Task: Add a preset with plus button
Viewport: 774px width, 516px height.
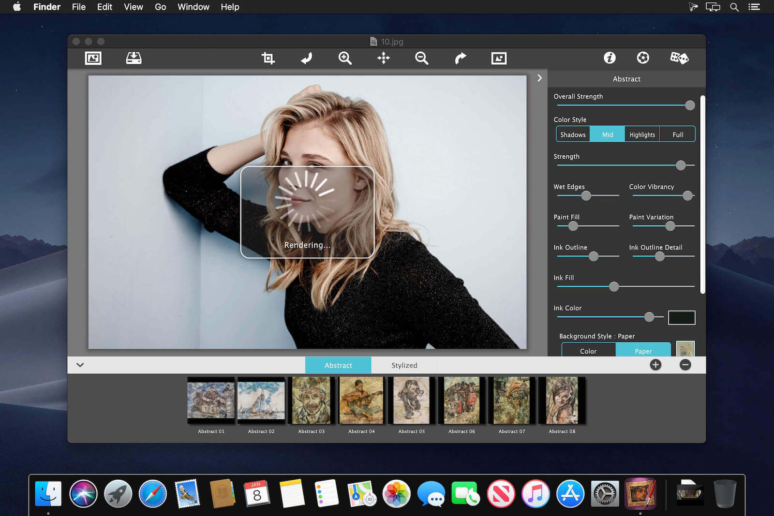Action: tap(655, 365)
